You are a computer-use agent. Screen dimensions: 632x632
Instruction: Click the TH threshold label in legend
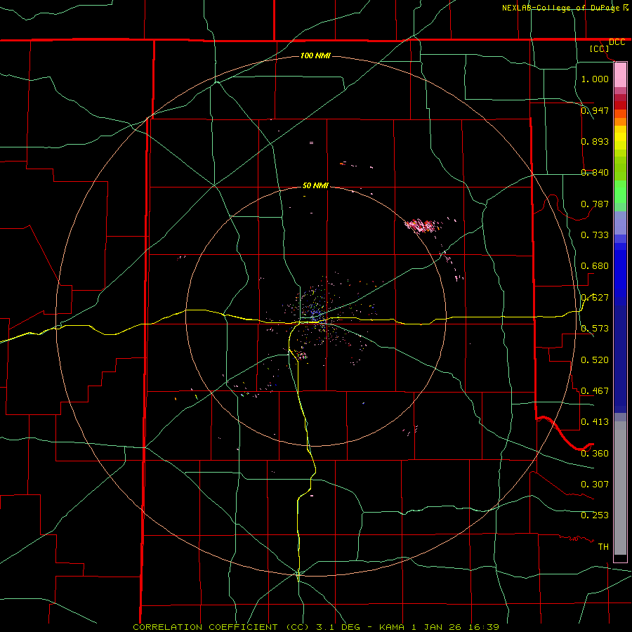603,546
